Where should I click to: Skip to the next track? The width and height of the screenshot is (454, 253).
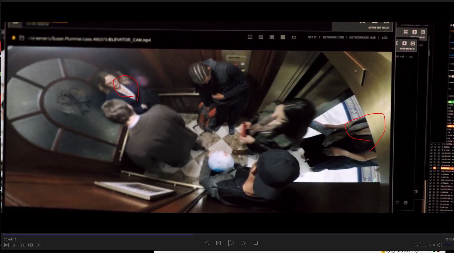[x=244, y=243]
